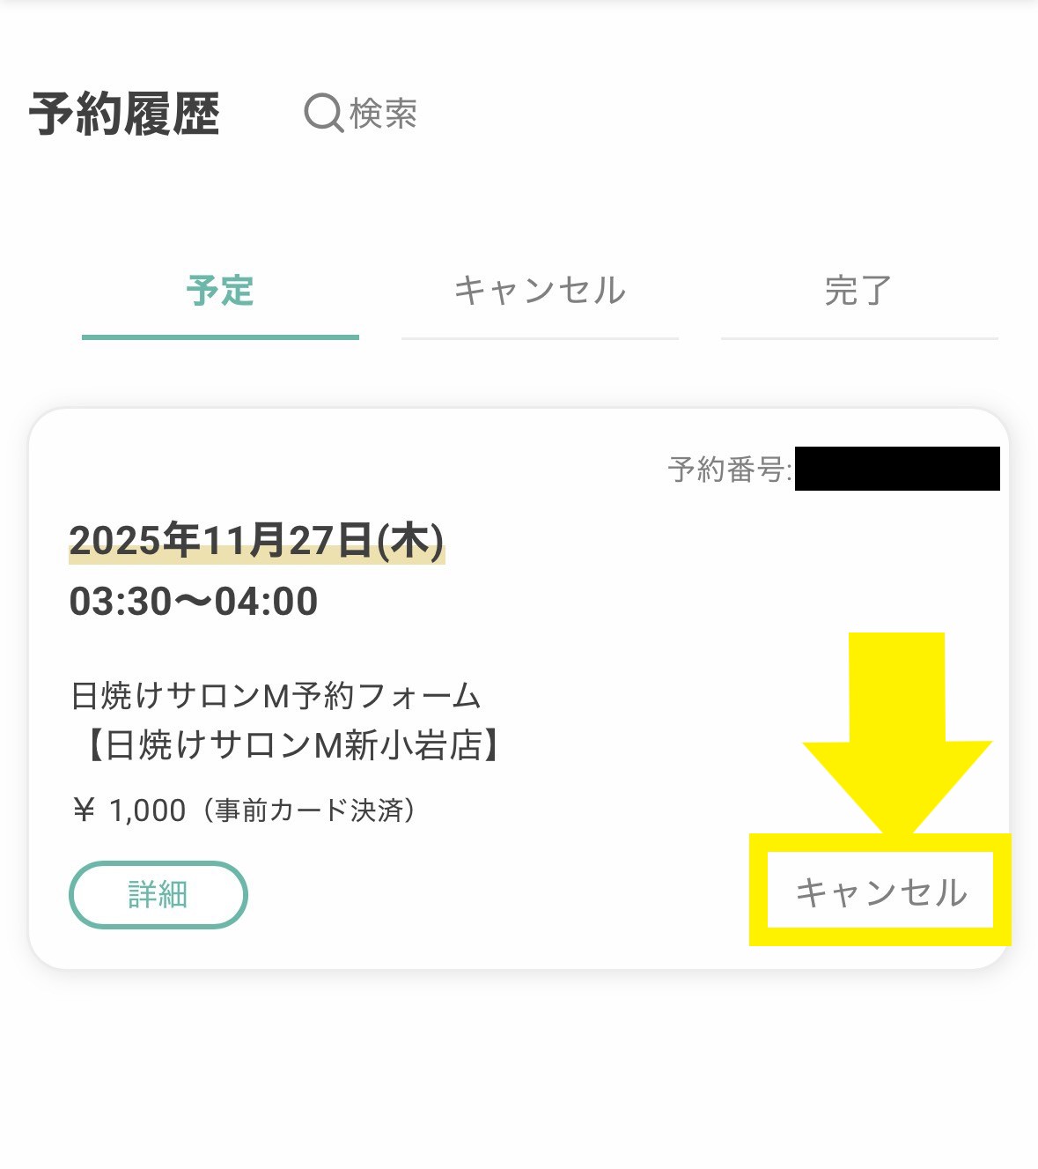Tap 日焼けサロンM予約フォーム service name
1038x1169 pixels.
pyautogui.click(x=276, y=696)
